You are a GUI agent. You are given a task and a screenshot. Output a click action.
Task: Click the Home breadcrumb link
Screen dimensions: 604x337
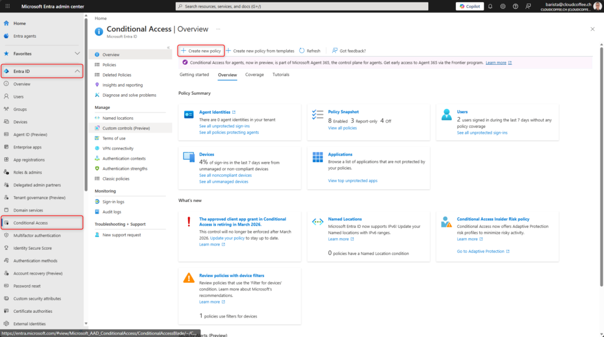(100, 18)
